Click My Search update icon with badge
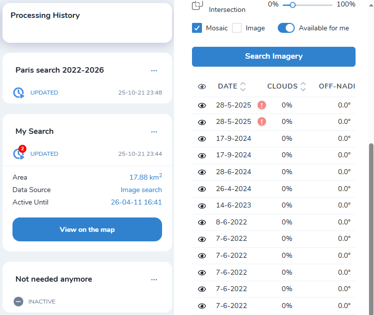 point(19,154)
